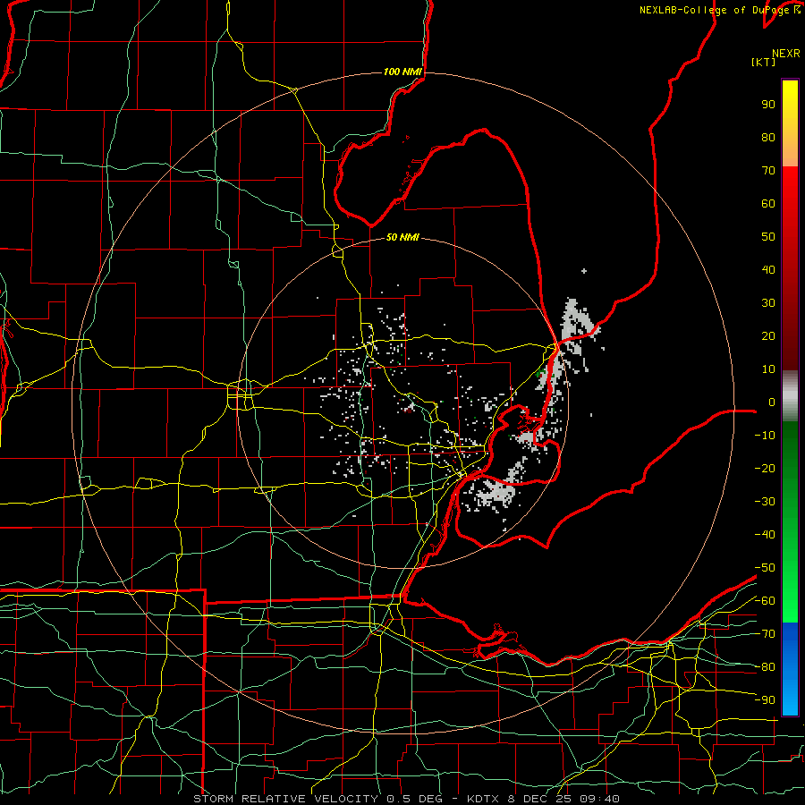The image size is (805, 805).
Task: Pick the blue bottom segment of velocity colorbar
Action: [x=790, y=668]
